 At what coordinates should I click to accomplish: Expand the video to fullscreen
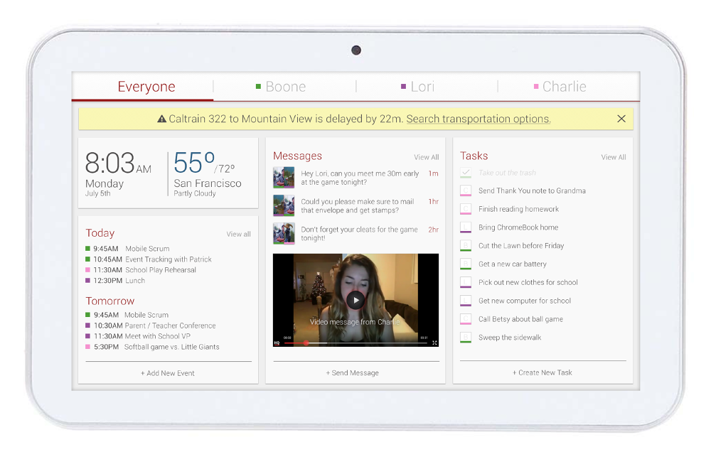point(434,343)
